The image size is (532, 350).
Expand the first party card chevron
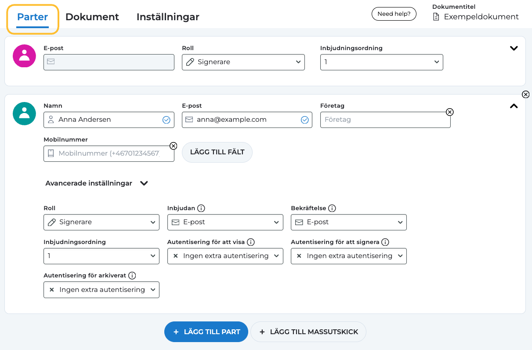(x=514, y=48)
